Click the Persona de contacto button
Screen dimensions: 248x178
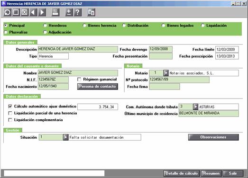pyautogui.click(x=98, y=87)
